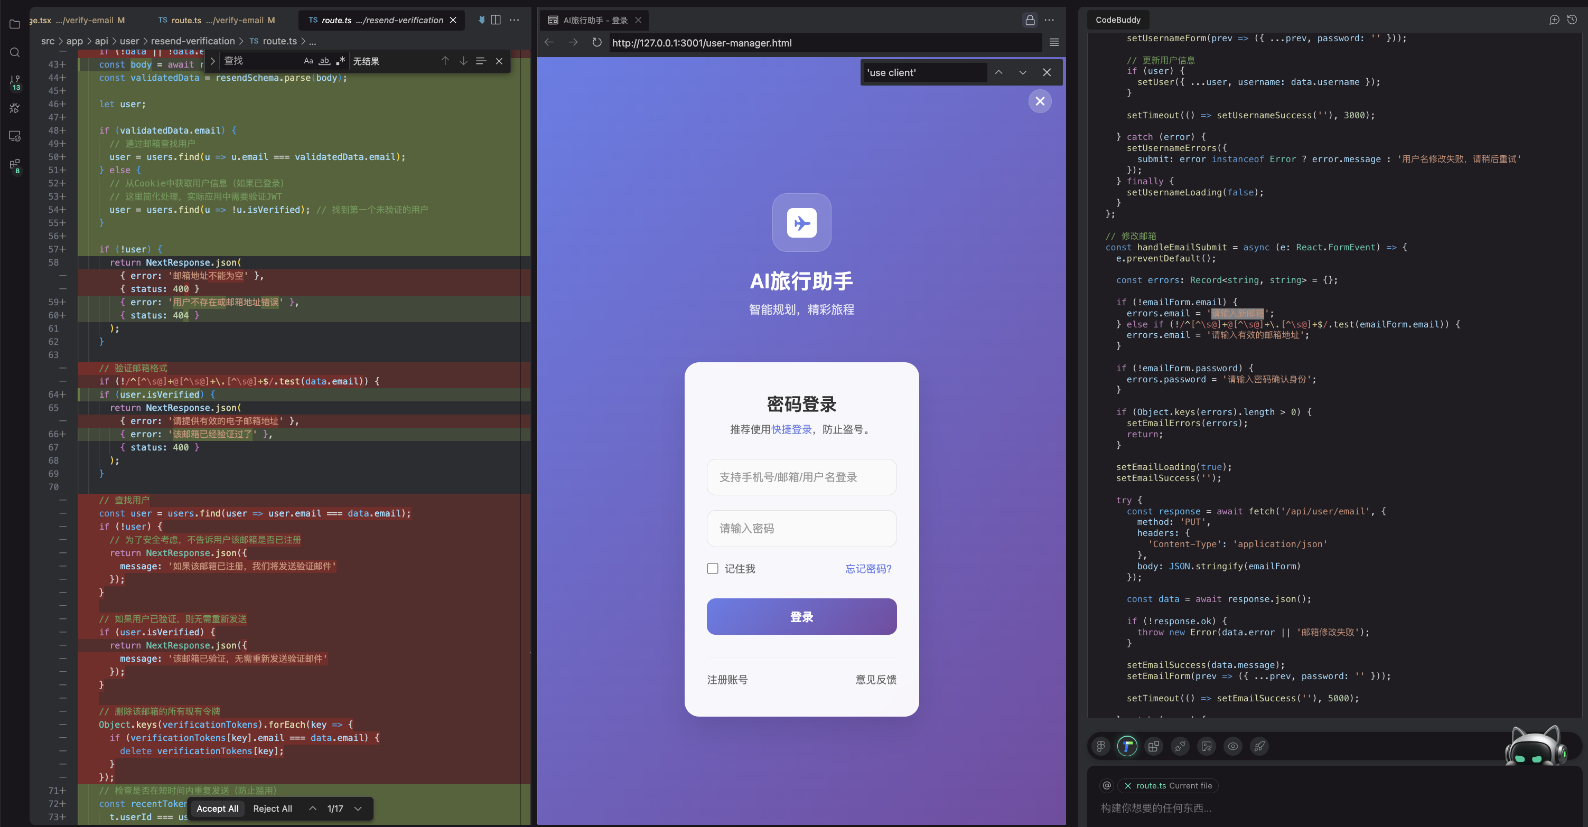The image size is (1588, 827).
Task: Click the eye preview icon in CodeBuddy toolbar
Action: click(1233, 746)
